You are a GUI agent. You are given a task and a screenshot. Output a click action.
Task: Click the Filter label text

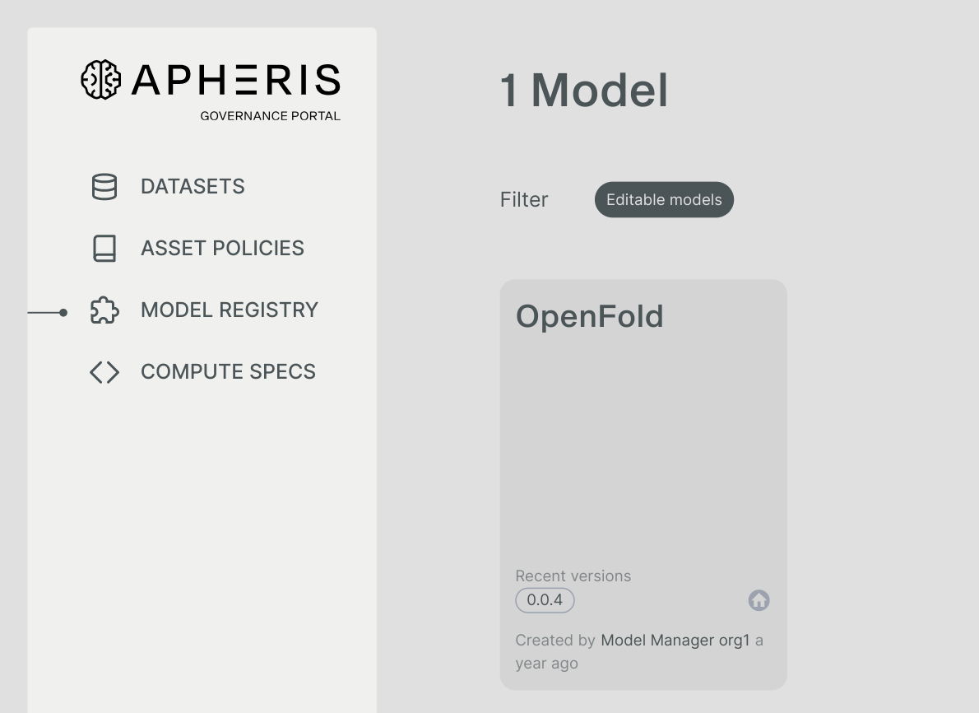524,200
